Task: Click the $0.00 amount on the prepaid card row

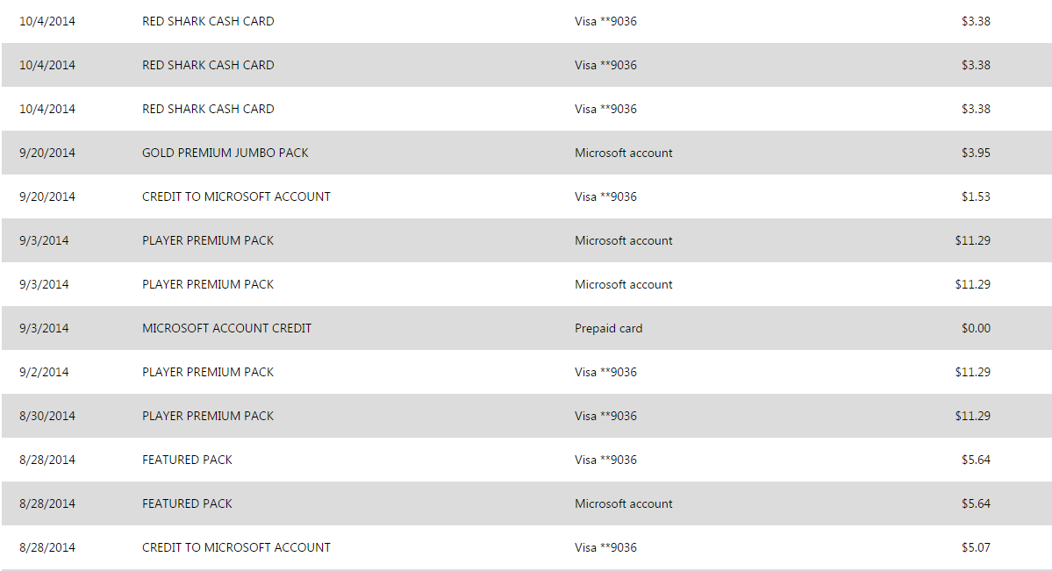Action: (x=976, y=328)
